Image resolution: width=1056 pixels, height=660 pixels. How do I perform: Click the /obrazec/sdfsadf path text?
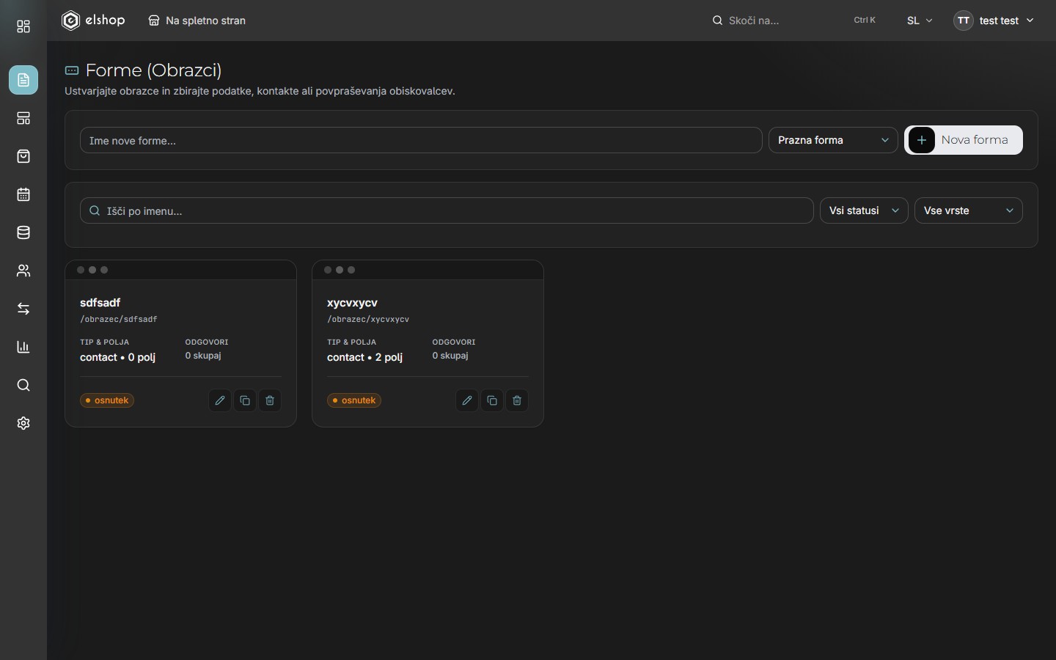[x=119, y=319]
